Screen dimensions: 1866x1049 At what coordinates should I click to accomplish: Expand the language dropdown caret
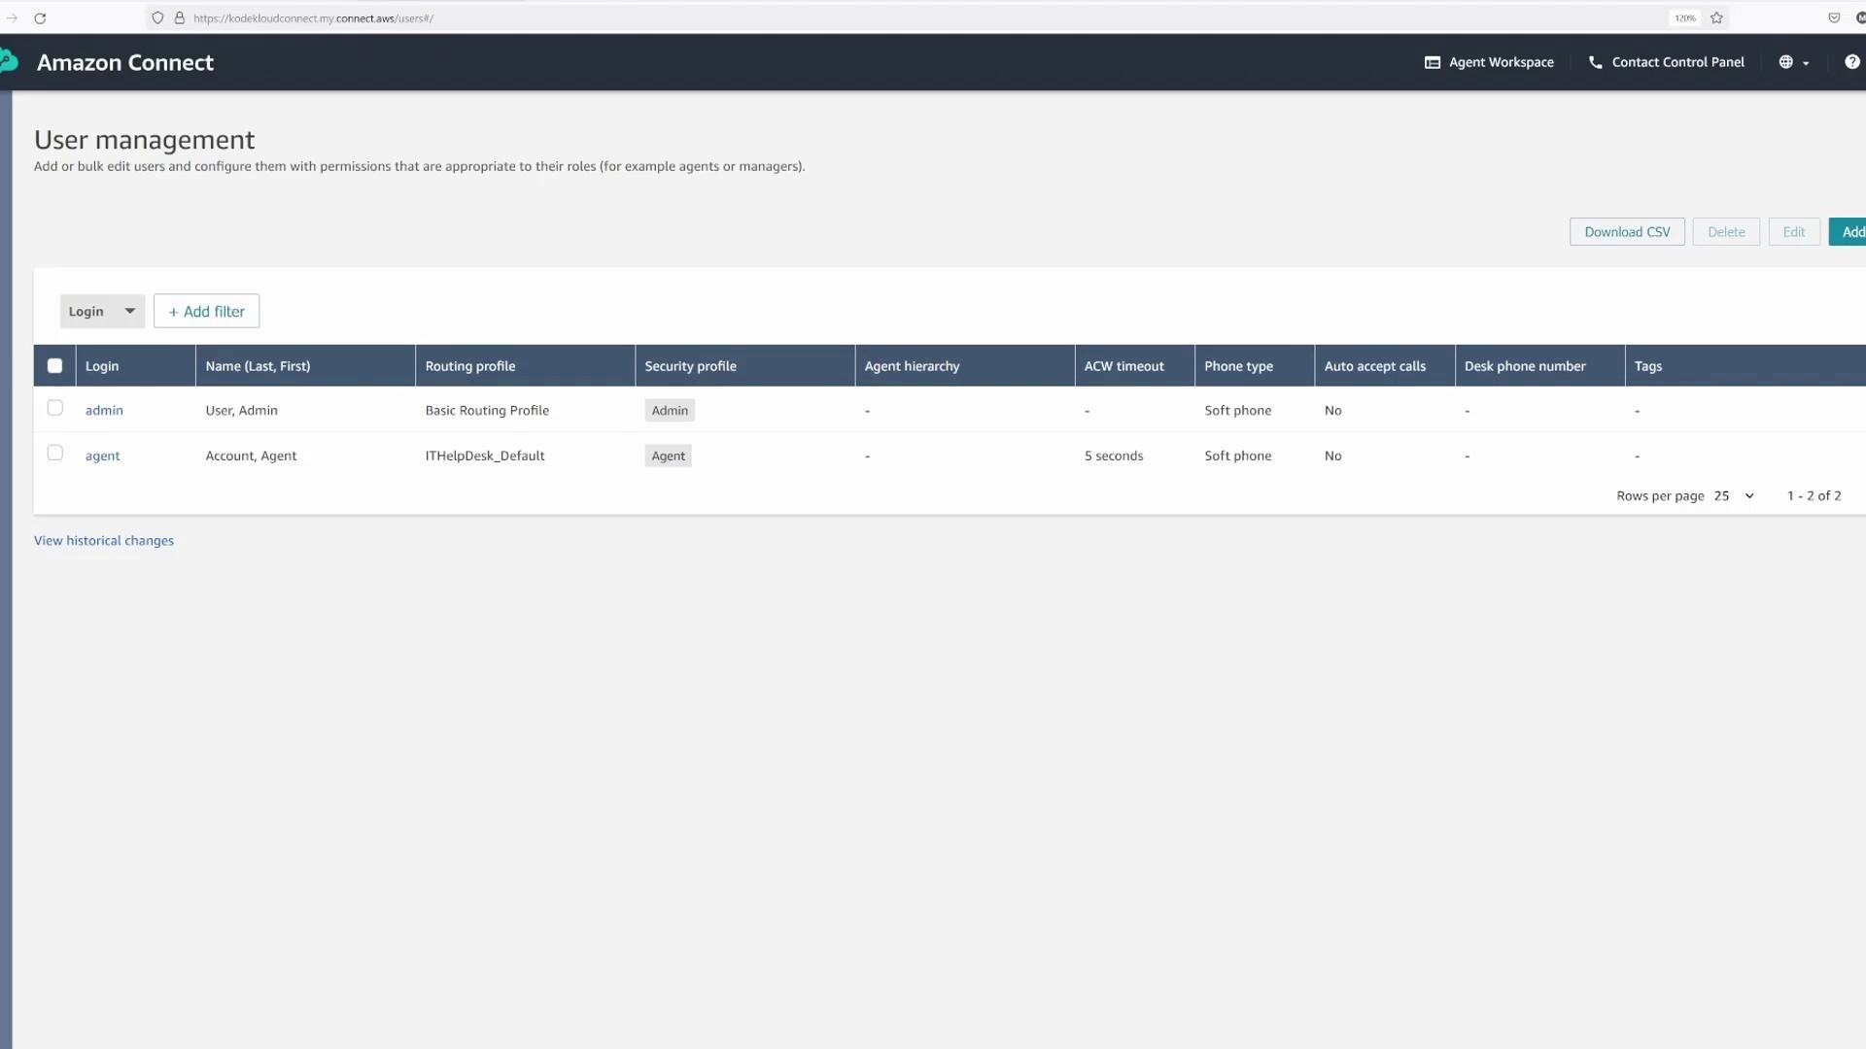[1806, 63]
